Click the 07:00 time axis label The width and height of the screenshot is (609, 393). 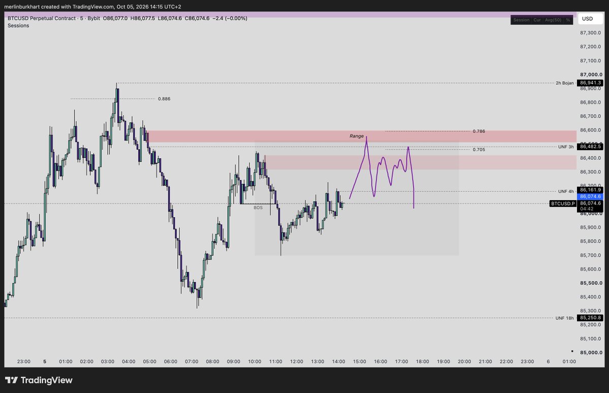click(x=191, y=362)
